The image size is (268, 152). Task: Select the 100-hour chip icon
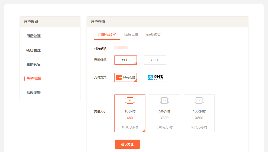coord(199,101)
